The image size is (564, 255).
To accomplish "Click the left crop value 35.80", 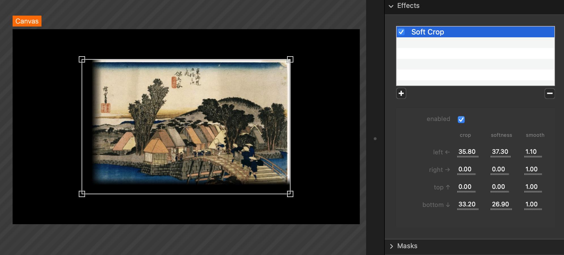I will point(467,152).
